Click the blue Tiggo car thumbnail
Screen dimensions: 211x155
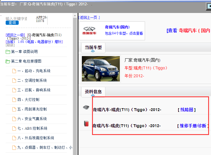(101, 69)
